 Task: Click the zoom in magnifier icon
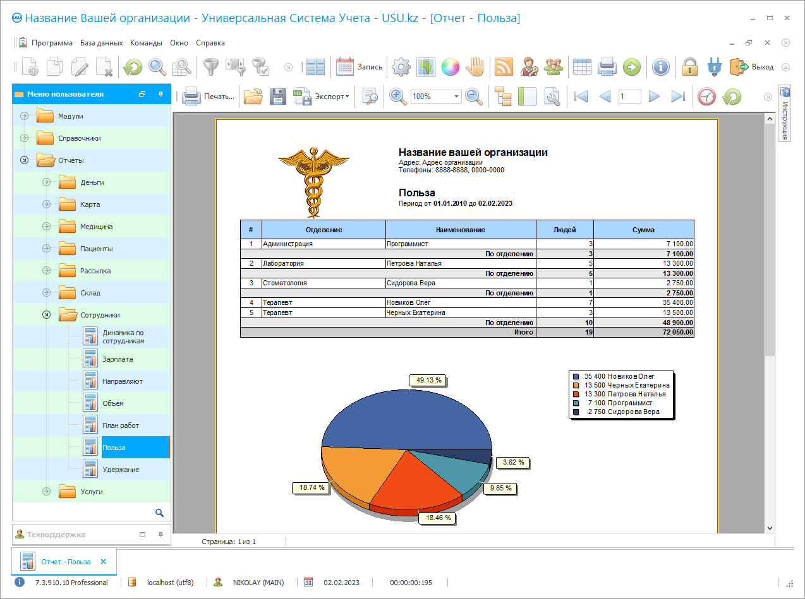397,97
